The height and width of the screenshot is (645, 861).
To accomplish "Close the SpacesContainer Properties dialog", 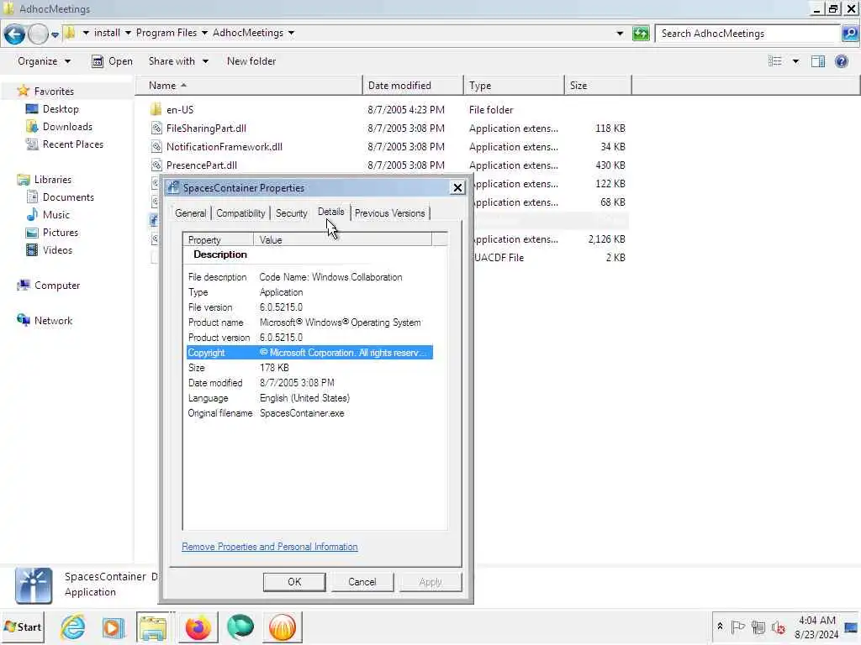I will coord(457,187).
